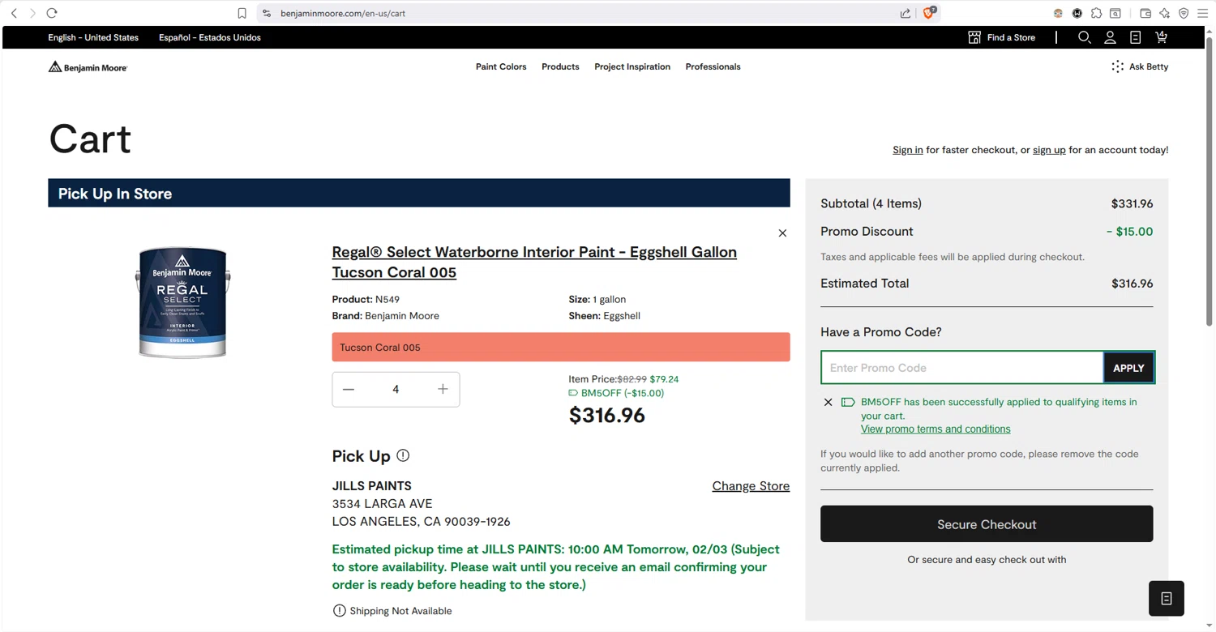
Task: Click the Secure Checkout button
Action: (x=987, y=524)
